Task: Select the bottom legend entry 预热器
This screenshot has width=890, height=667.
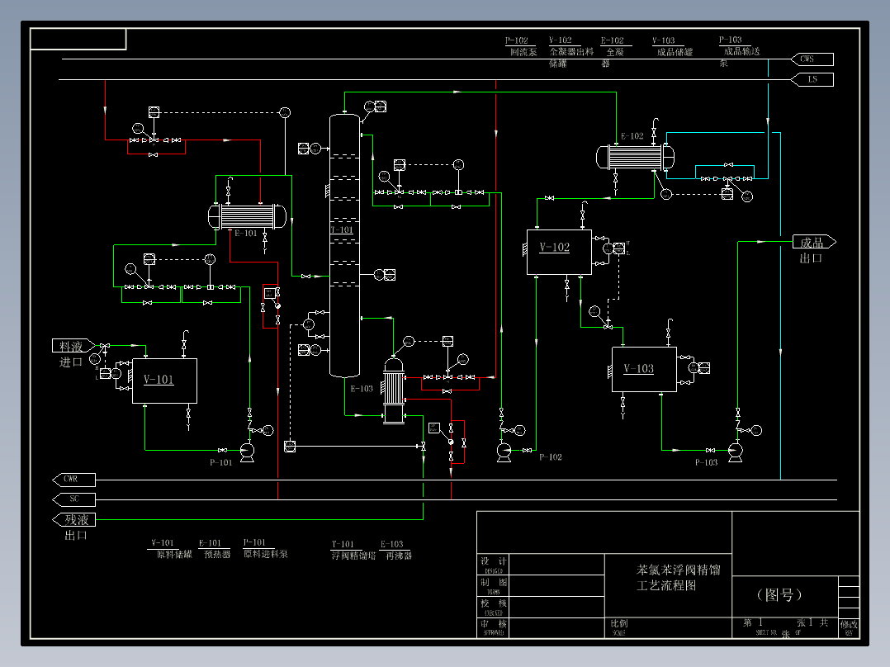Action: (x=215, y=549)
